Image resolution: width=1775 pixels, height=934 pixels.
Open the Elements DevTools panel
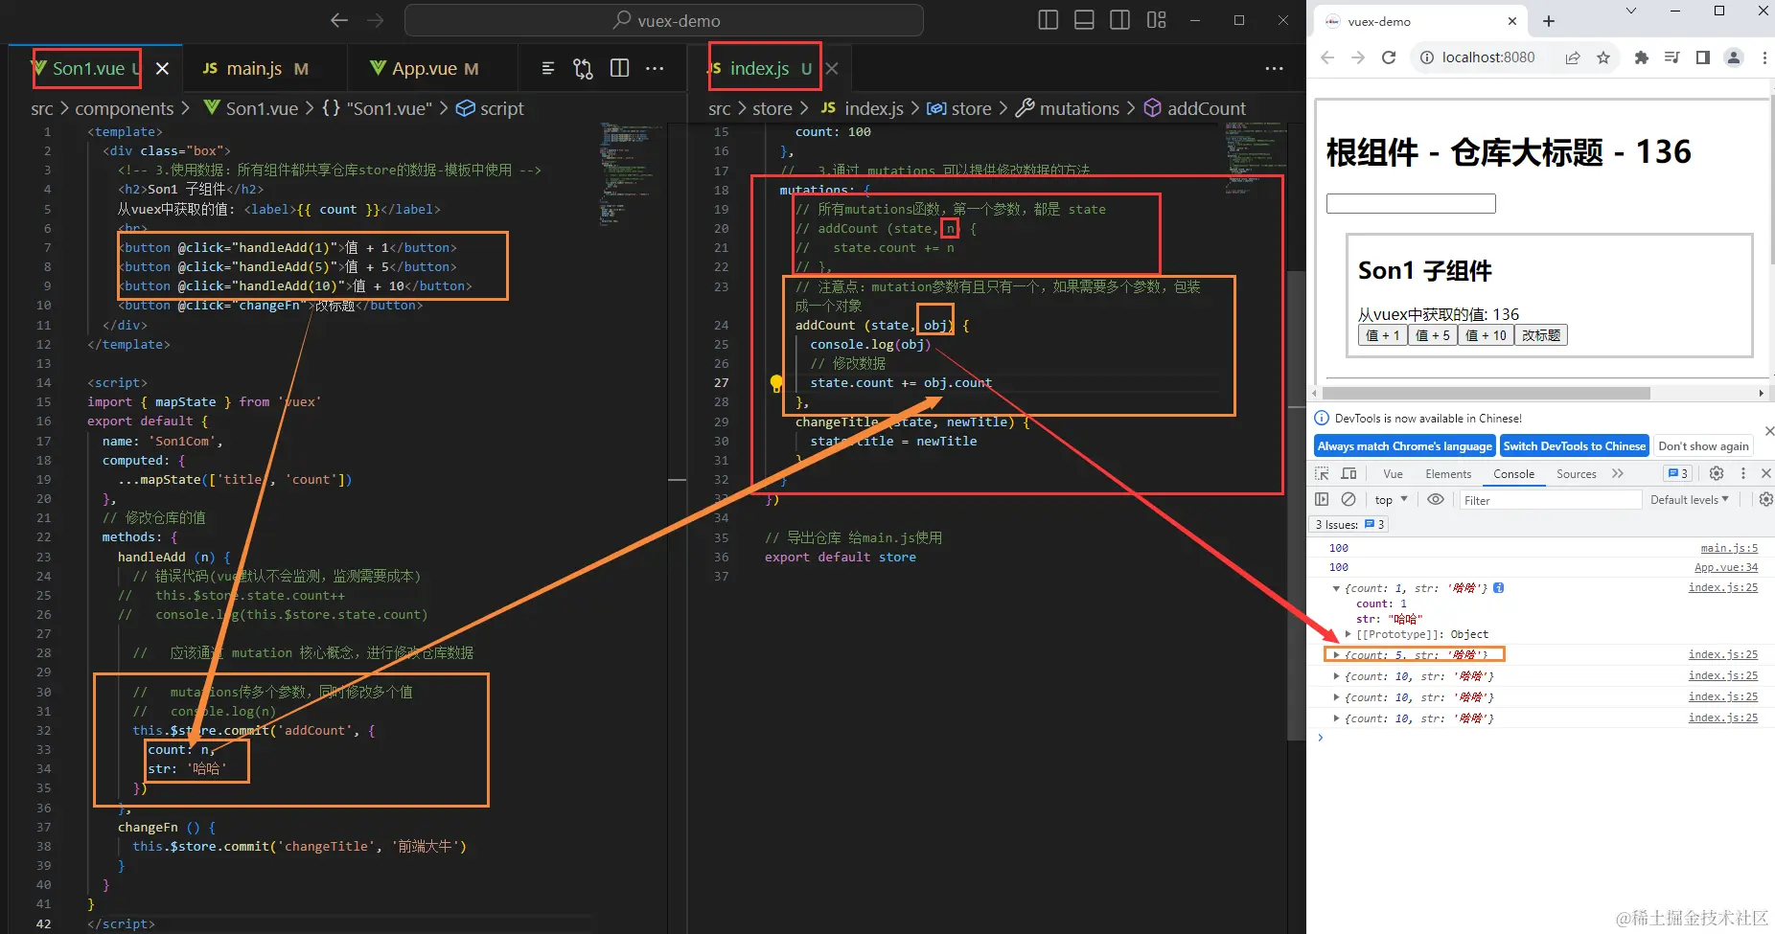coord(1448,473)
